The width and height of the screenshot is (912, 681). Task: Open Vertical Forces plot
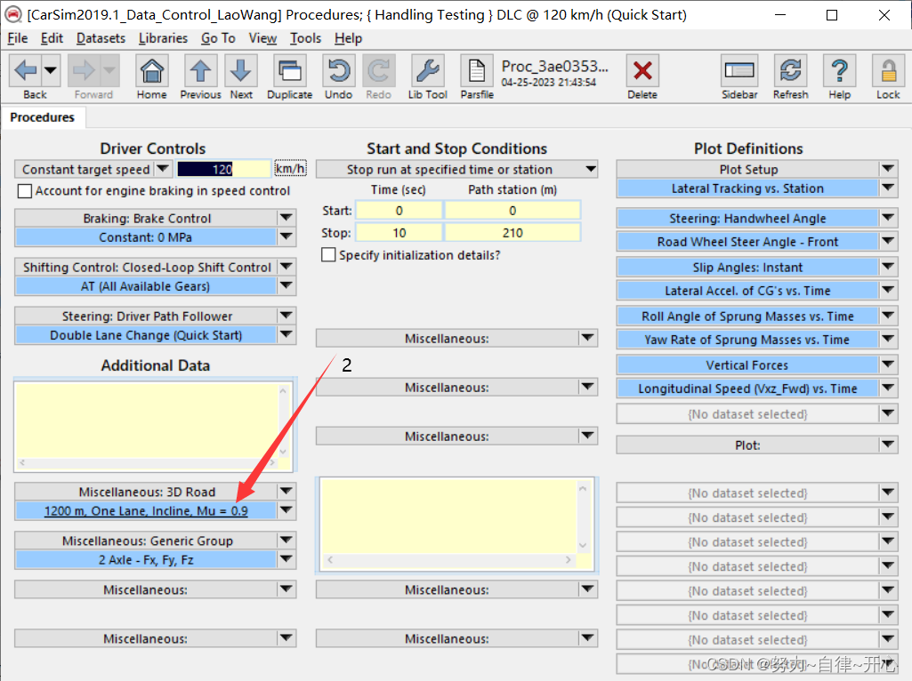747,365
